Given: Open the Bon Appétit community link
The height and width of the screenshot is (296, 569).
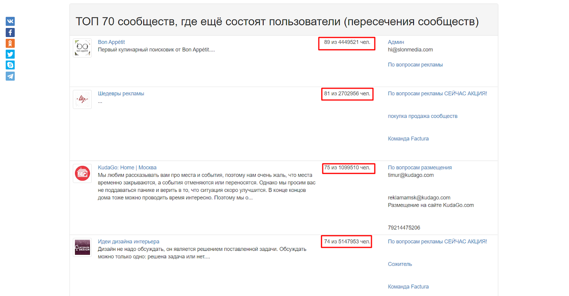Looking at the screenshot, I should [111, 42].
